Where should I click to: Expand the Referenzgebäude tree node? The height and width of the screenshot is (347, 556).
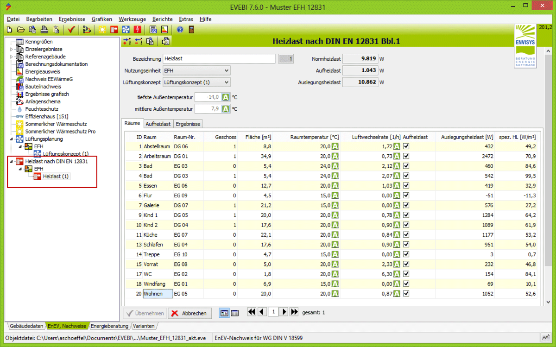pos(11,57)
